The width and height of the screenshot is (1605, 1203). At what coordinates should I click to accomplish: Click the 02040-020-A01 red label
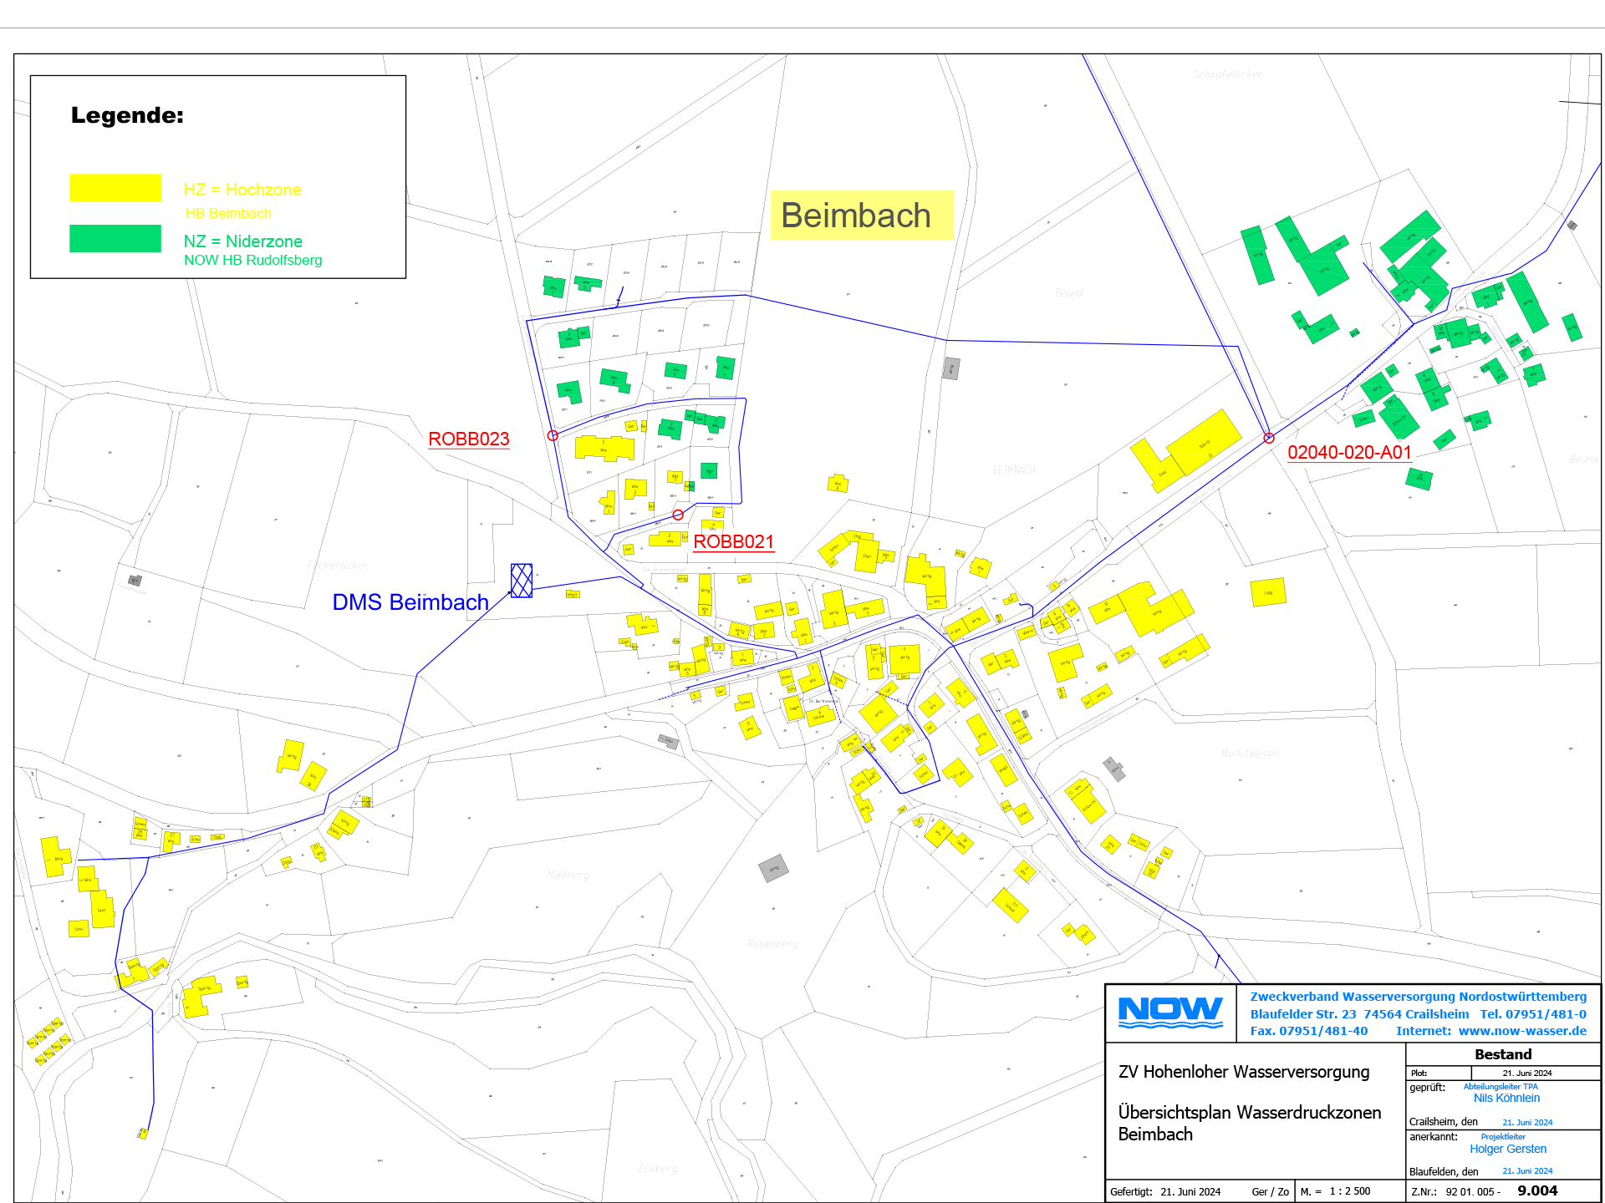pyautogui.click(x=1349, y=453)
